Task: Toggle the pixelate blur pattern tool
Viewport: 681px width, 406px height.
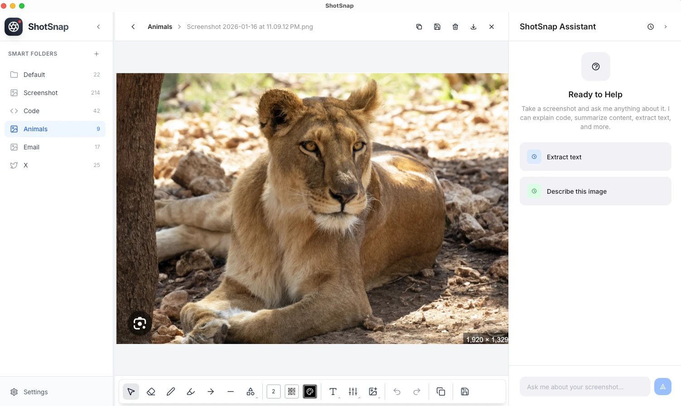Action: coord(292,392)
